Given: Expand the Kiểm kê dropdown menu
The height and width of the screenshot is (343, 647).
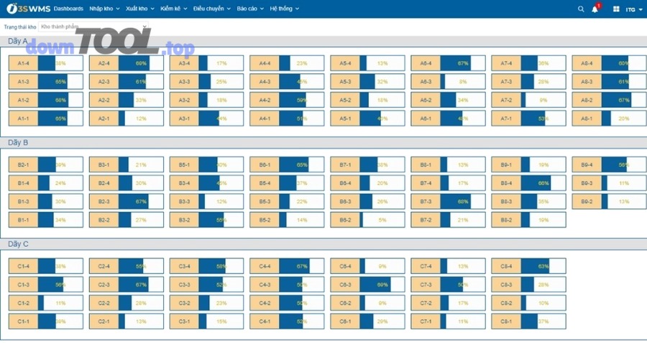Looking at the screenshot, I should (x=175, y=9).
